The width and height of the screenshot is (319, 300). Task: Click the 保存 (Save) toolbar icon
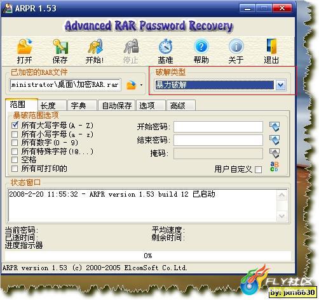click(60, 47)
